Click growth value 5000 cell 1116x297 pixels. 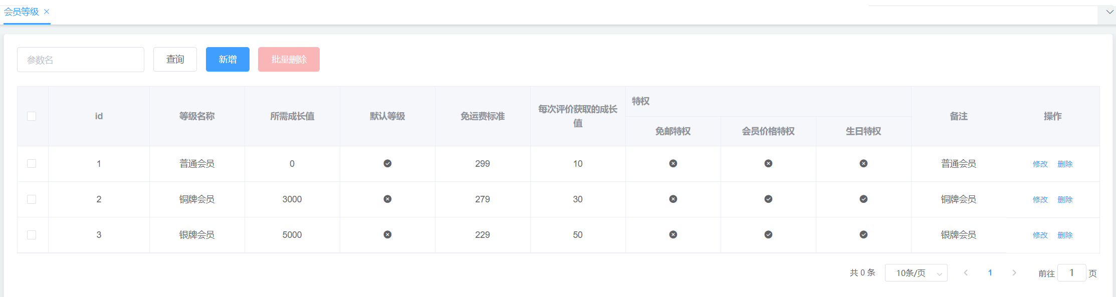[x=292, y=235]
